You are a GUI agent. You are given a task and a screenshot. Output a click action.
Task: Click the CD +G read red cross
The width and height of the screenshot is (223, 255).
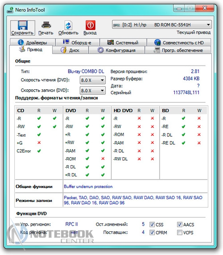pyautogui.click(x=39, y=142)
